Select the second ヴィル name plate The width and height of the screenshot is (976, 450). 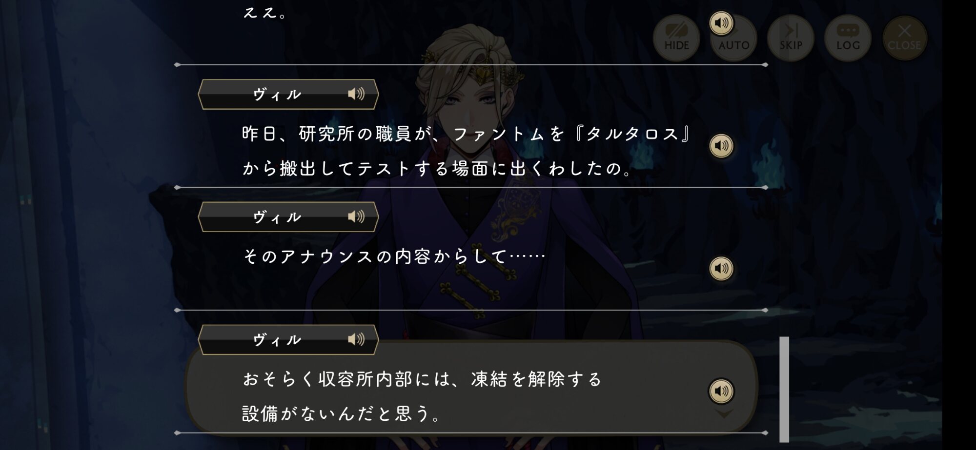(x=288, y=217)
